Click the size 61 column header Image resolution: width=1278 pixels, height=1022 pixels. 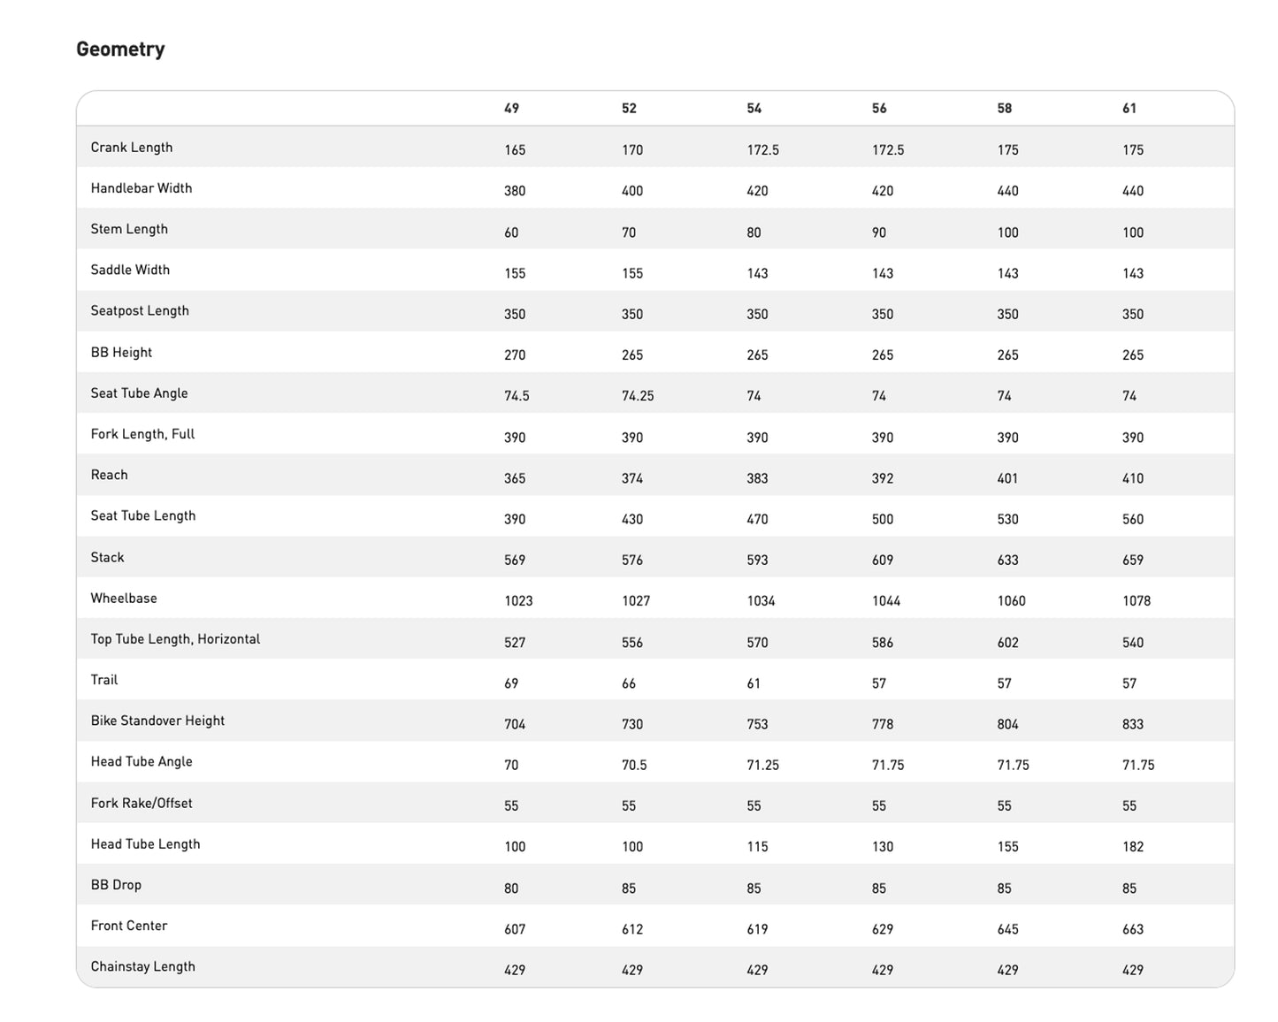click(1129, 109)
